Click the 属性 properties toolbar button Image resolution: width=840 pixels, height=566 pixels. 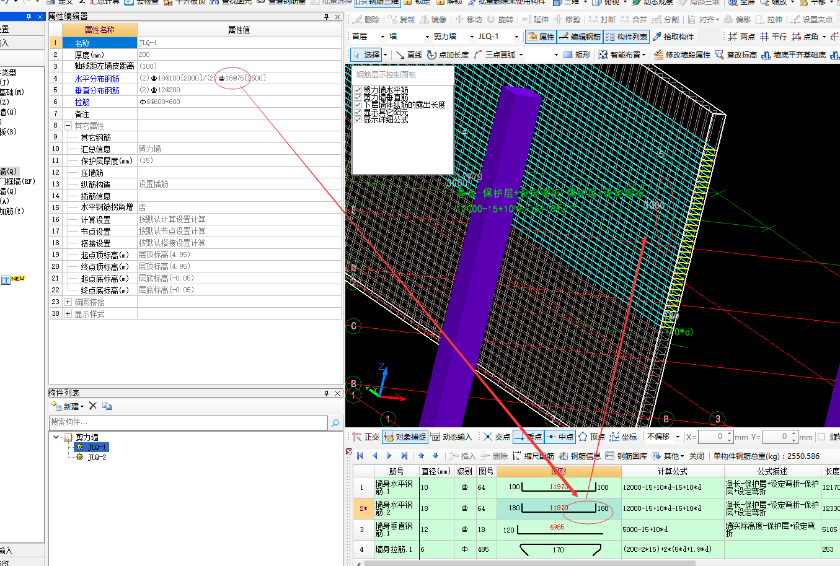pyautogui.click(x=541, y=37)
